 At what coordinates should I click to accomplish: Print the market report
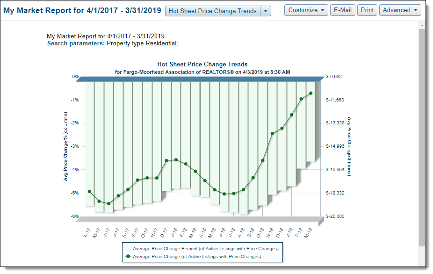click(367, 10)
